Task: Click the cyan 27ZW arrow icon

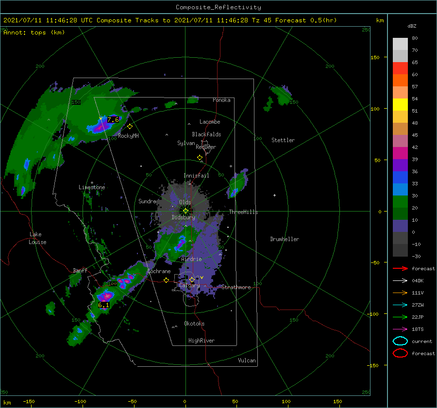Action: click(x=400, y=305)
